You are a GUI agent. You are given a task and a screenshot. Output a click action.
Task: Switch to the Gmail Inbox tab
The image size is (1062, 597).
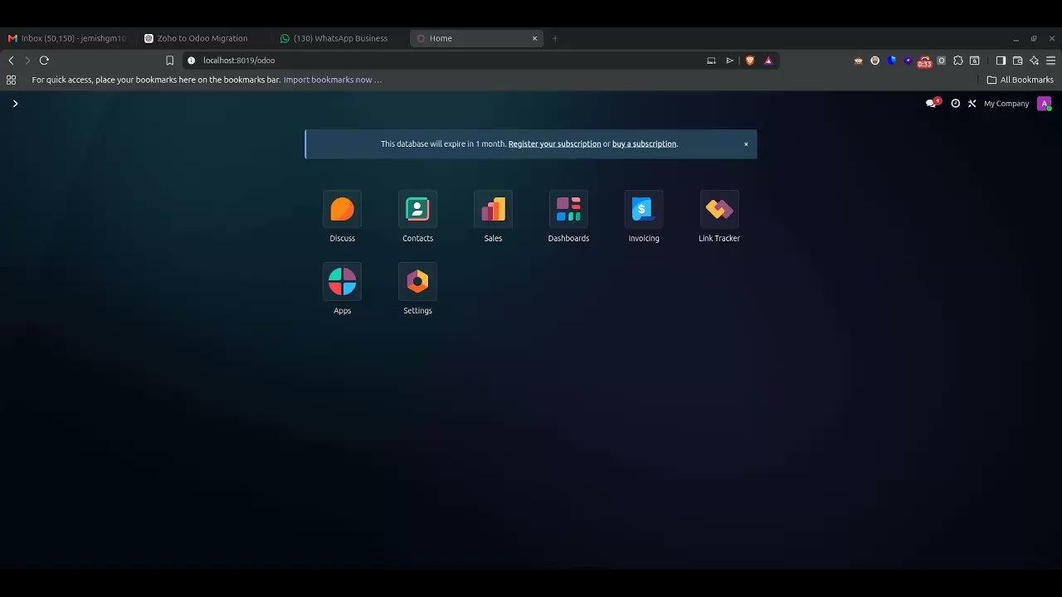coord(66,38)
